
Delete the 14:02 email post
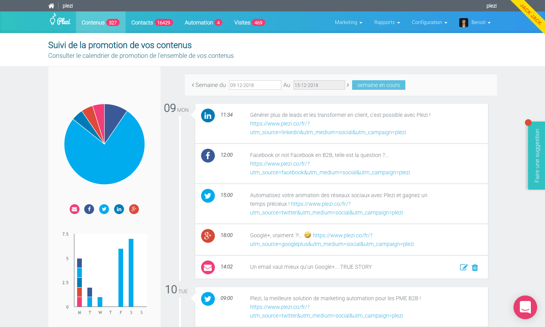coord(475,268)
